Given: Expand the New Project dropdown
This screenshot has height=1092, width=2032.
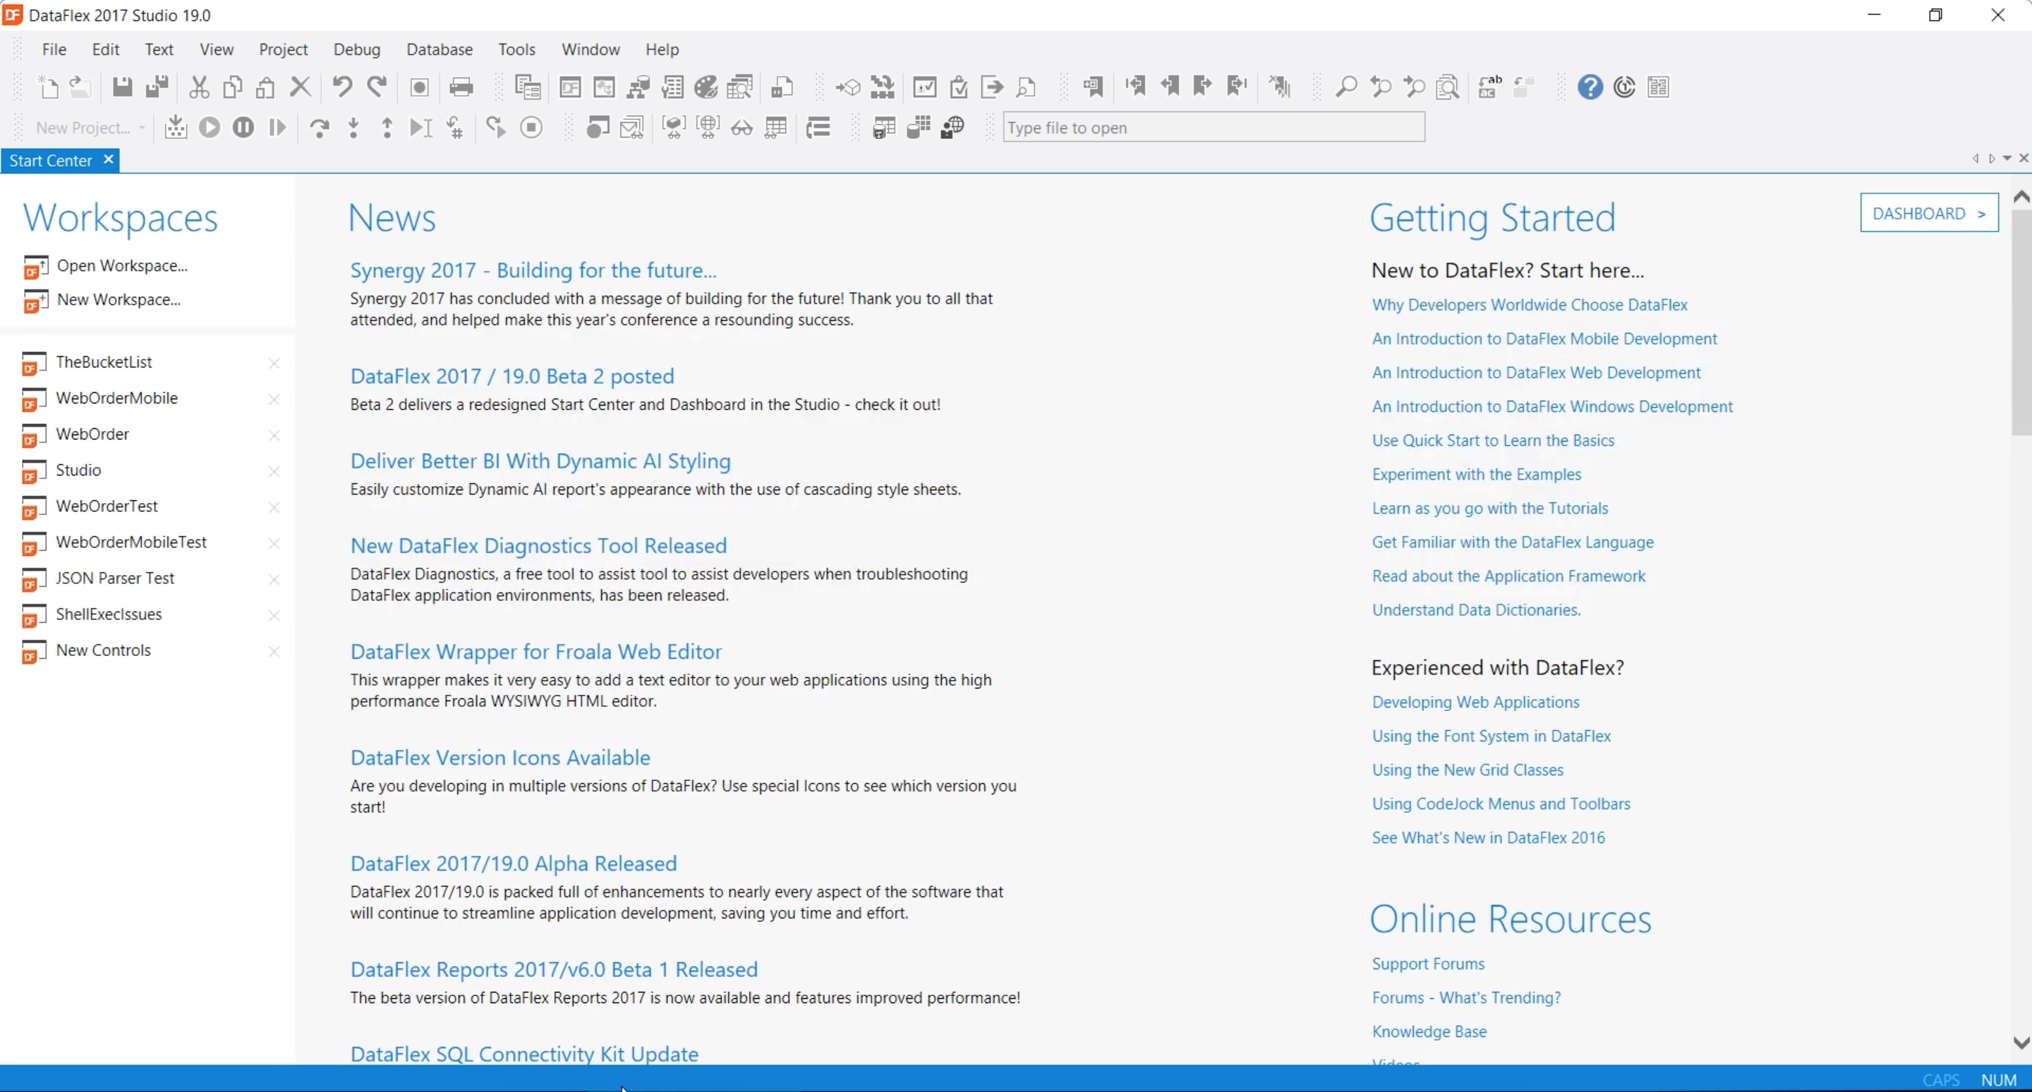Looking at the screenshot, I should pyautogui.click(x=142, y=128).
